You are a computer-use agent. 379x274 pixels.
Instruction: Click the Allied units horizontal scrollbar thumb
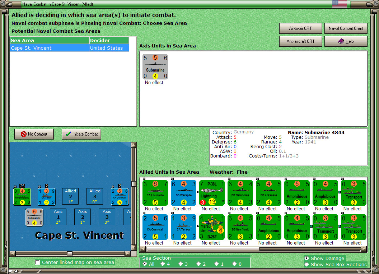point(202,249)
